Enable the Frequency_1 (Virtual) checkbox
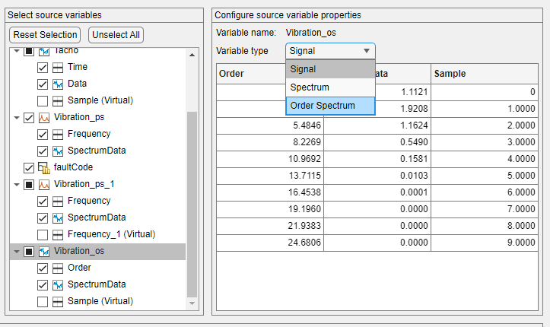The width and height of the screenshot is (550, 327). tap(43, 234)
